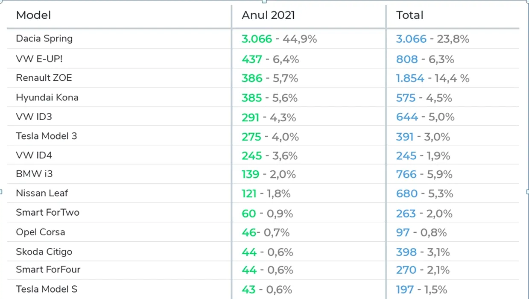
Task: Click the Hyundai Kona model name
Action: [x=47, y=97]
